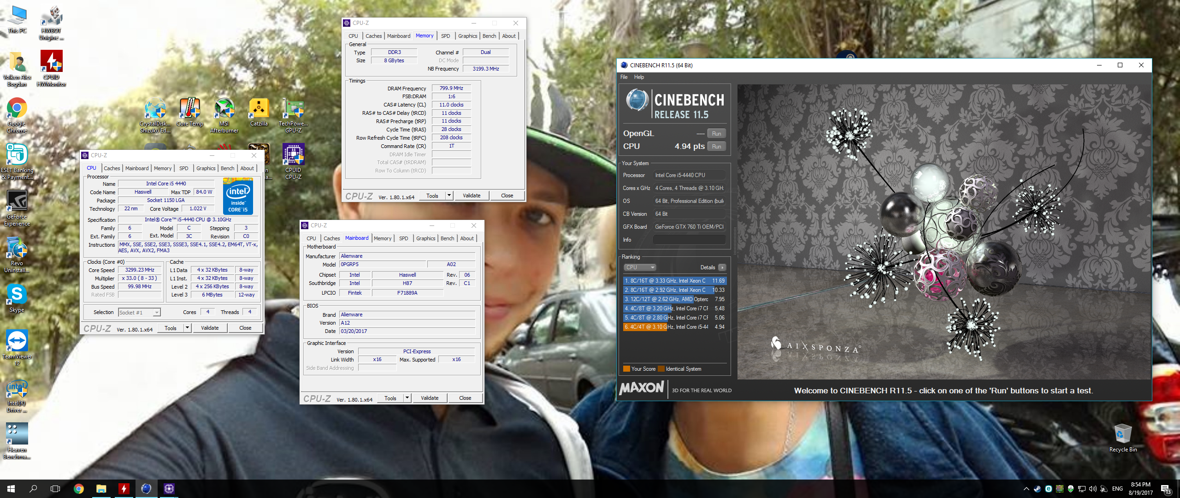Select ranking row 12C/12T @ 2.62 GHz AMD Opteron

click(x=675, y=299)
